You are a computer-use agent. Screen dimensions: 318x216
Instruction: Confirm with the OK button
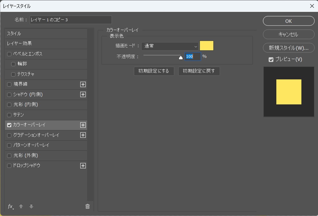(289, 21)
